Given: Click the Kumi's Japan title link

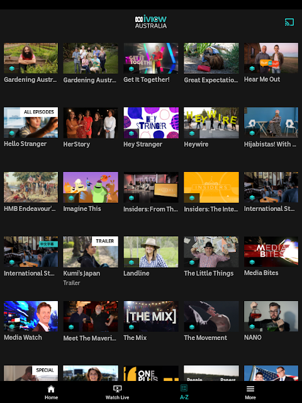Looking at the screenshot, I should pos(82,273).
